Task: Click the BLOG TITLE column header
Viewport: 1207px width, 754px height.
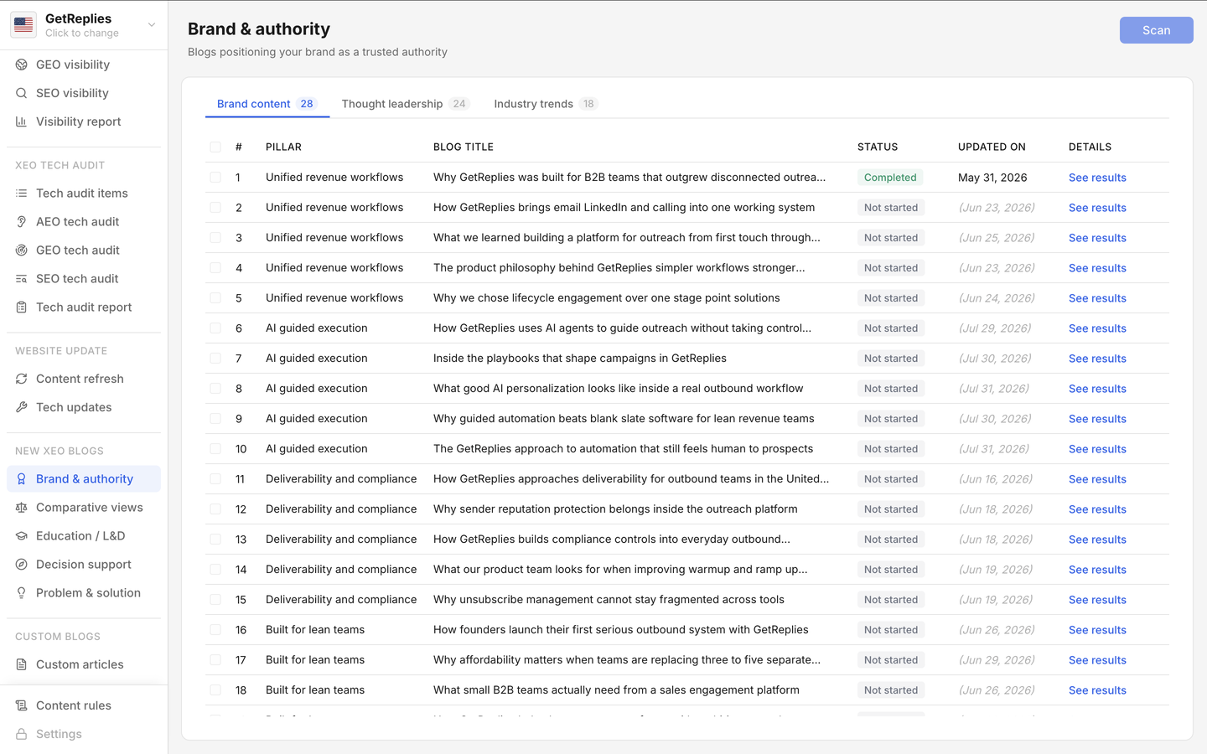Action: [x=464, y=147]
